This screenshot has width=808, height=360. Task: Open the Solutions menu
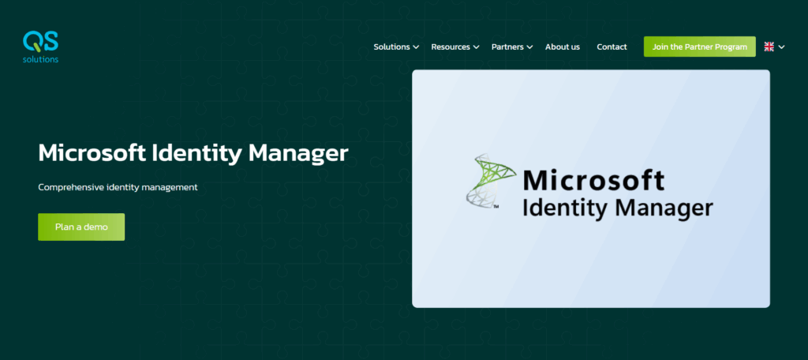[x=391, y=47]
